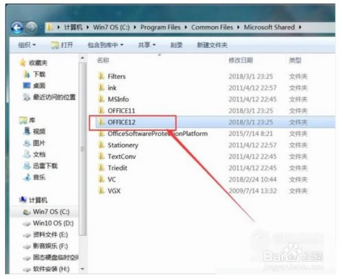Click the VC folder icon
Image resolution: width=343 pixels, height=279 pixels.
coord(101,179)
